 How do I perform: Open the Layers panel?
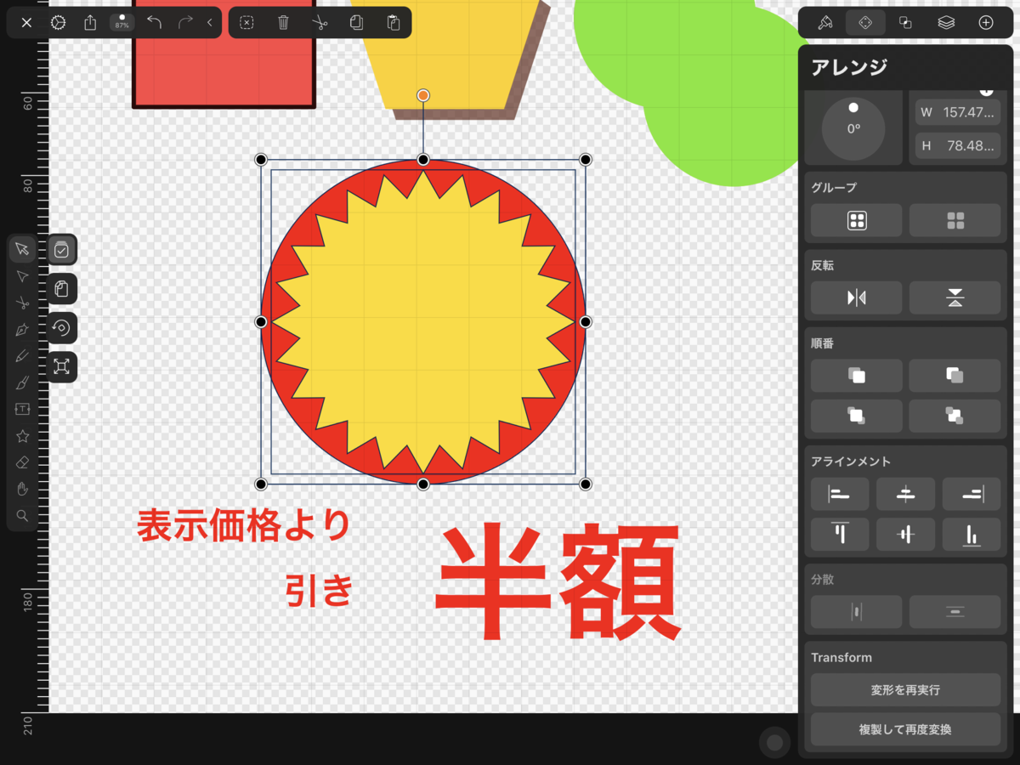coord(945,22)
